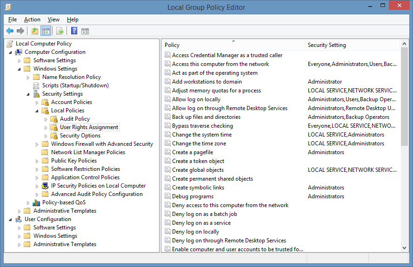Expand the Account Policies tree node
Image resolution: width=413 pixels, height=267 pixels.
37,102
